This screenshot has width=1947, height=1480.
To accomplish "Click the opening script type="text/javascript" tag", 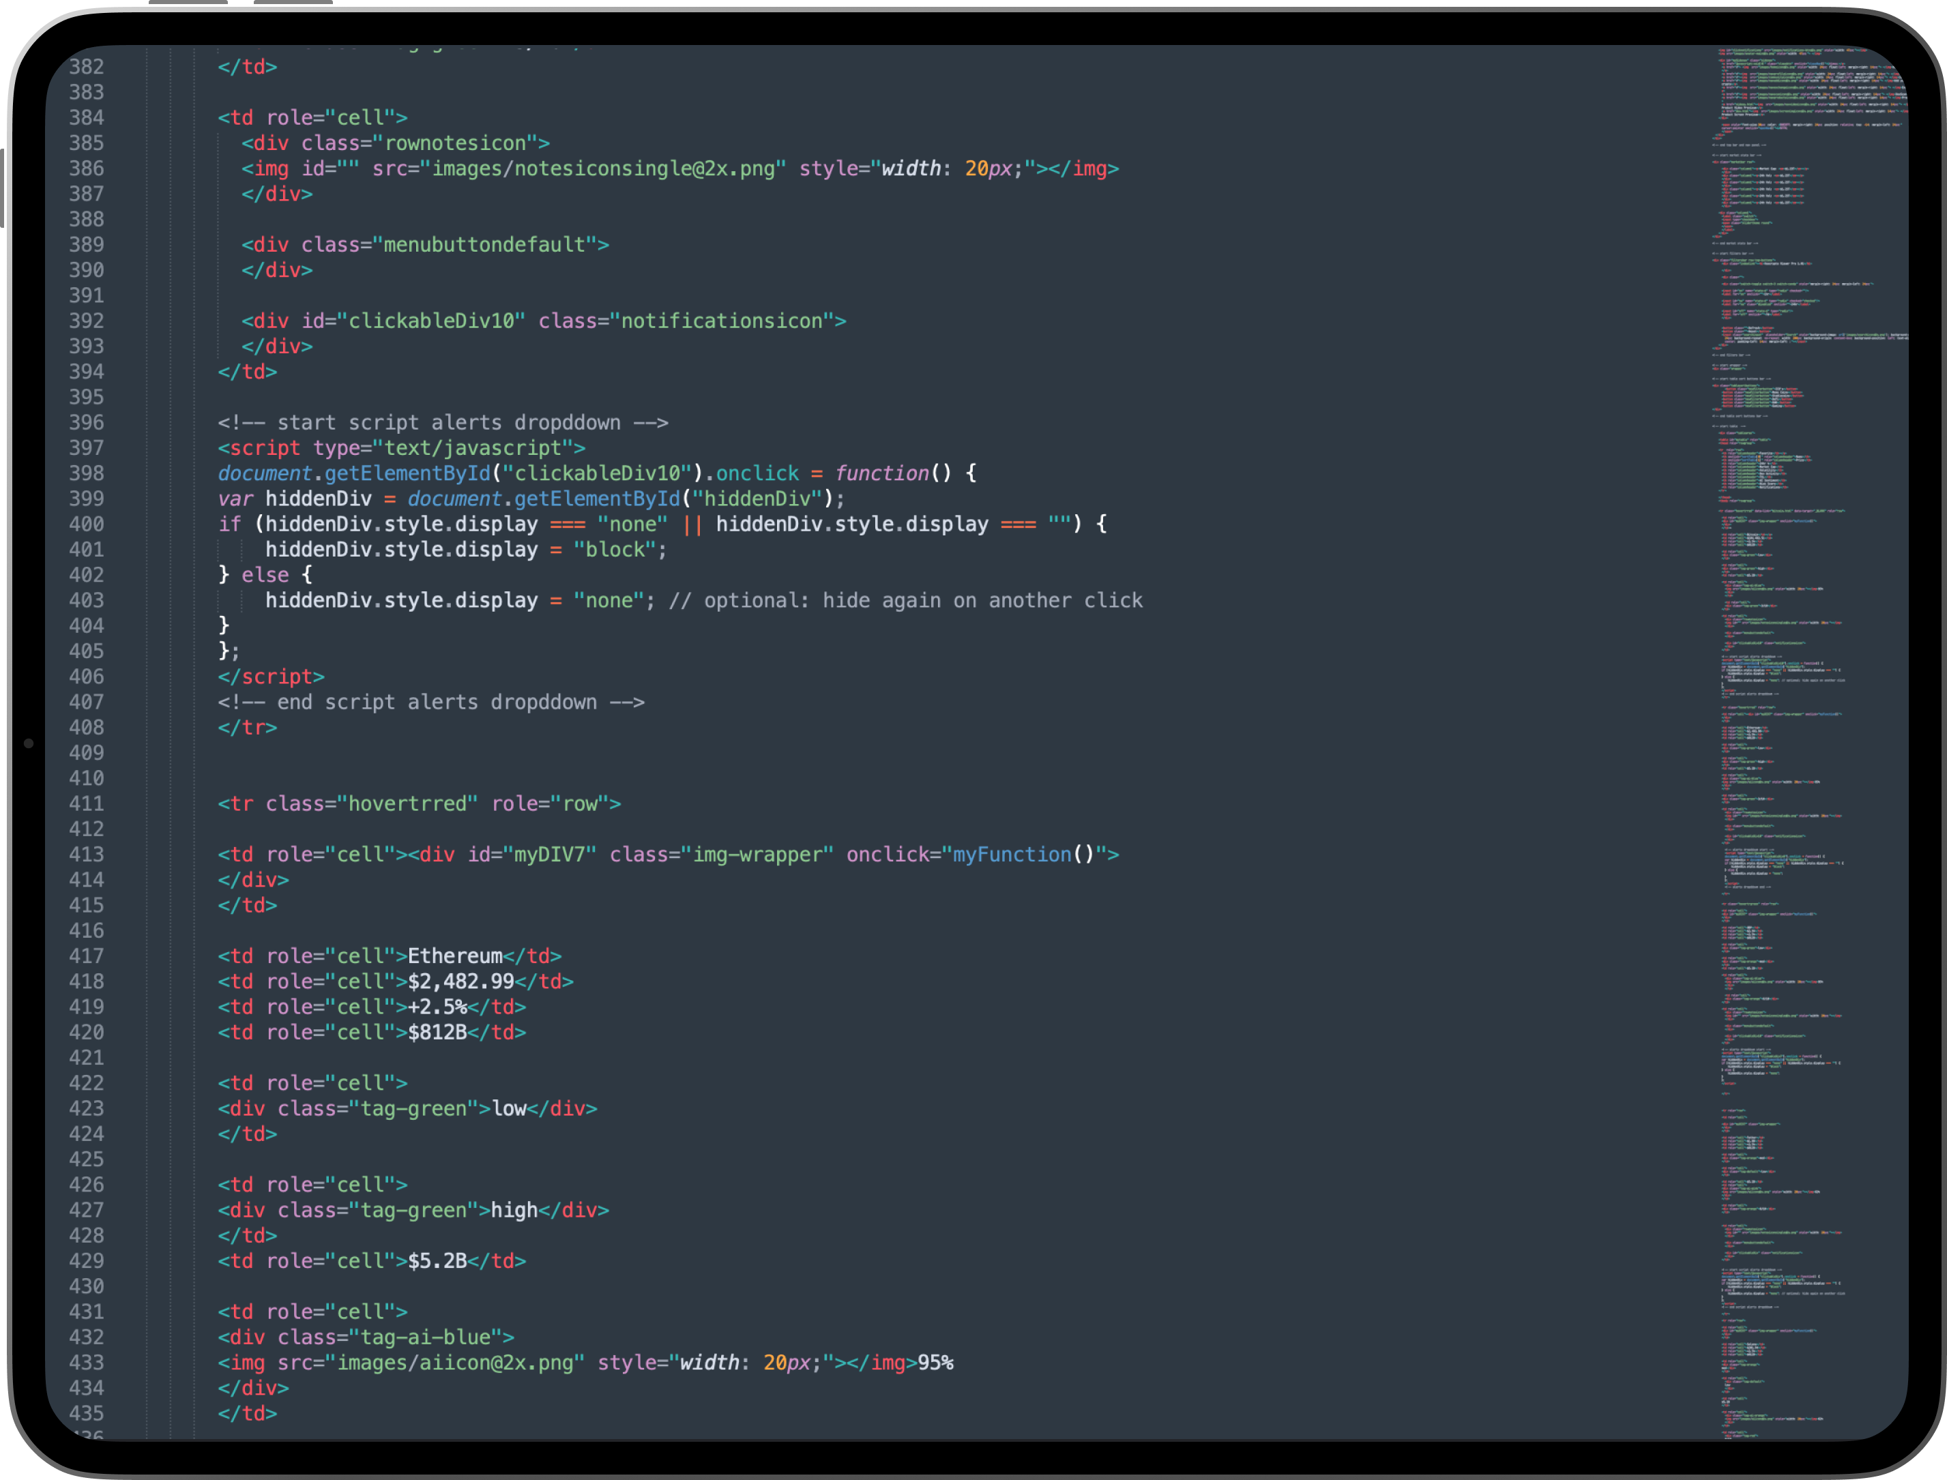I will 401,448.
